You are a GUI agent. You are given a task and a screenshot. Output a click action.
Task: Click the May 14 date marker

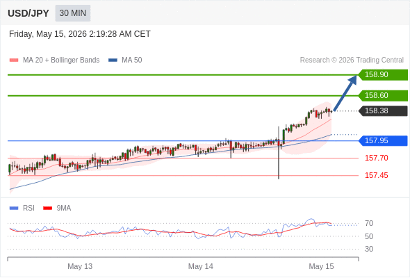201,266
